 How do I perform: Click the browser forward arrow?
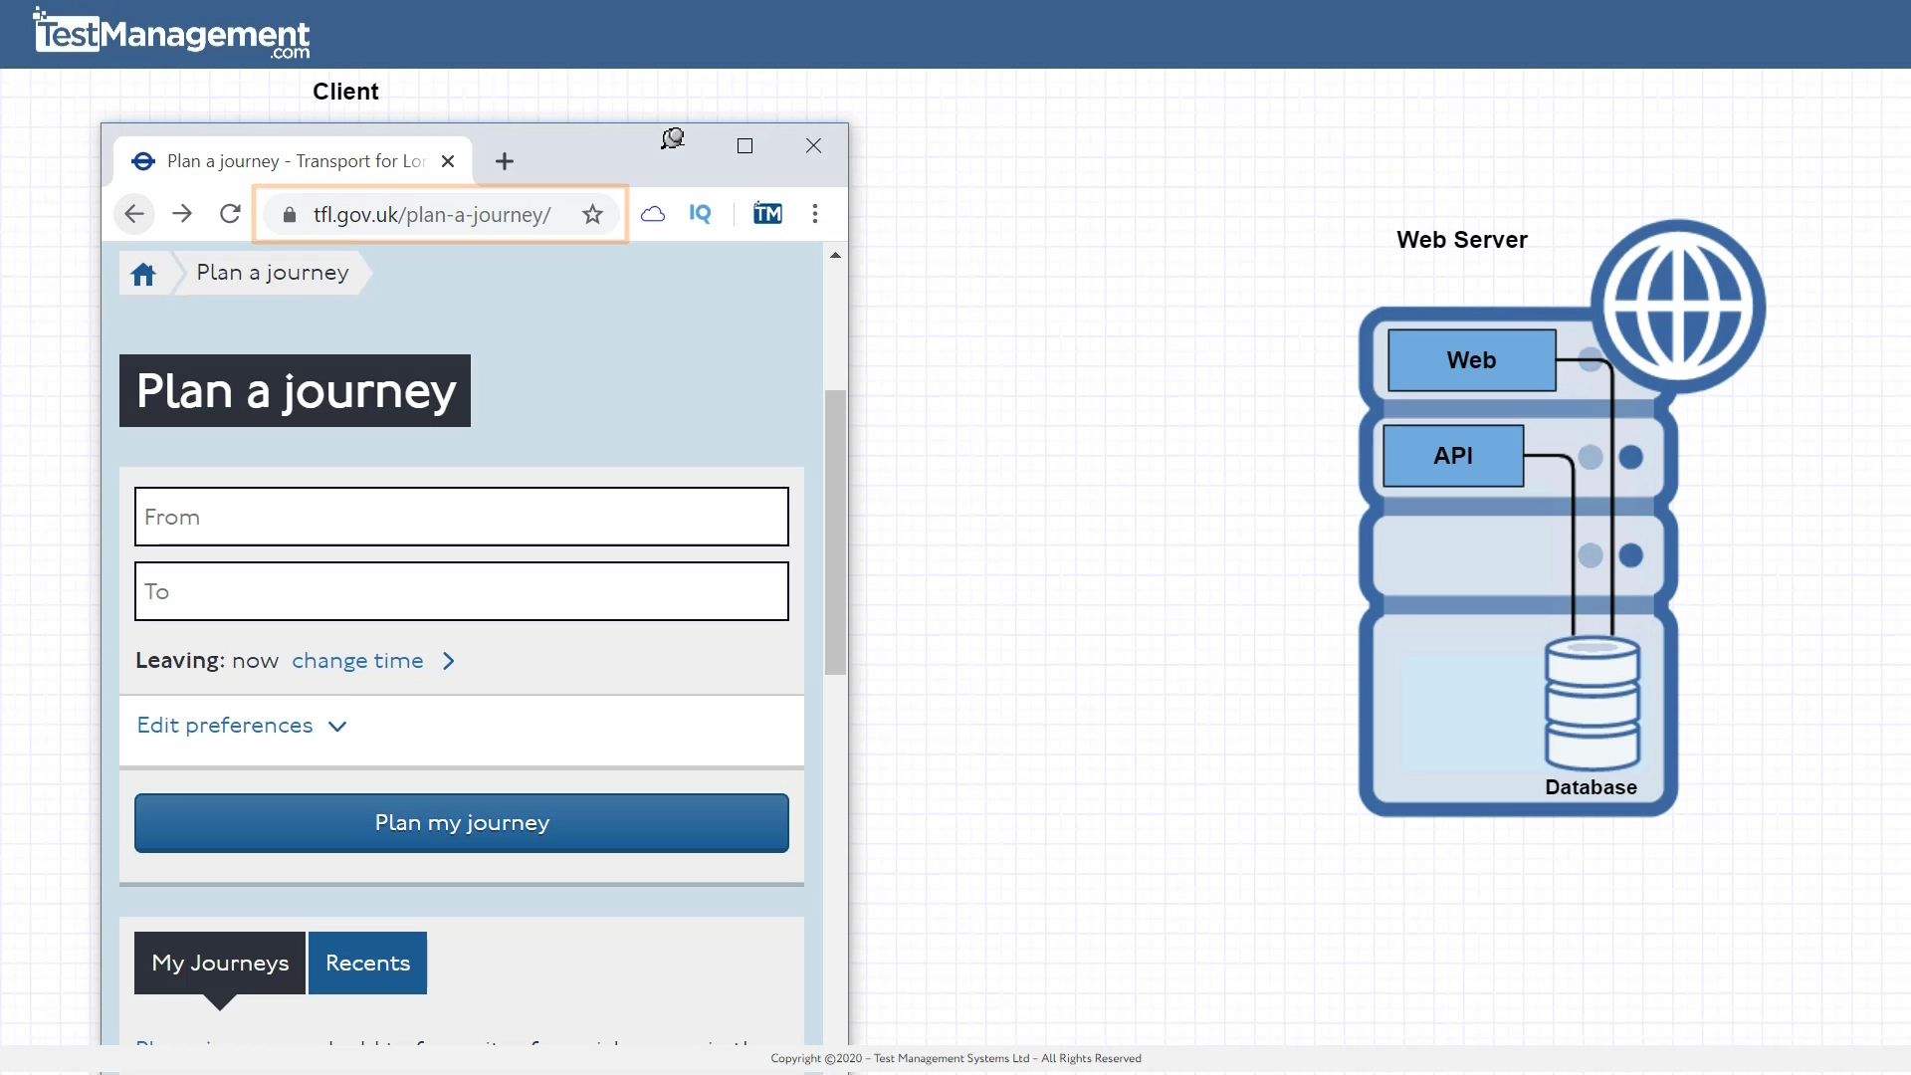pyautogui.click(x=182, y=214)
